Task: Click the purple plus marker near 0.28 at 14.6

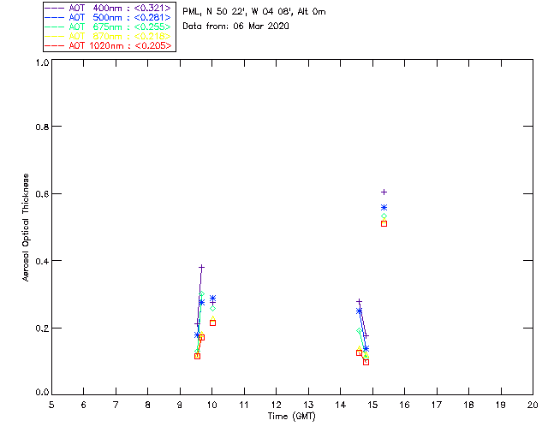Action: 360,301
